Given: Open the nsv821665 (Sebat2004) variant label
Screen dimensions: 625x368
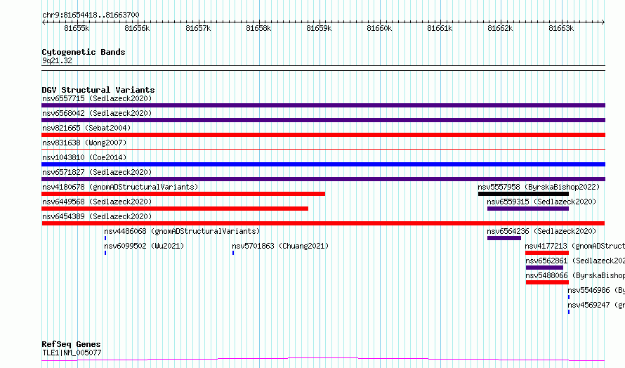Looking at the screenshot, I should coord(86,128).
